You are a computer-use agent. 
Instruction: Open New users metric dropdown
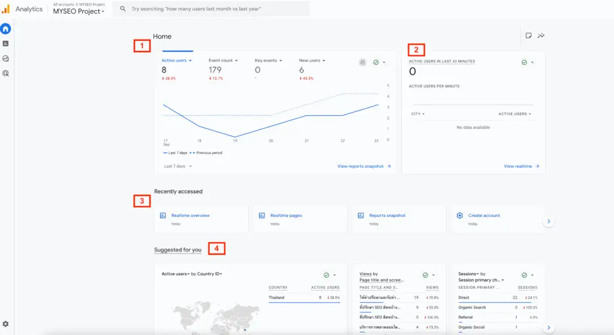[312, 61]
